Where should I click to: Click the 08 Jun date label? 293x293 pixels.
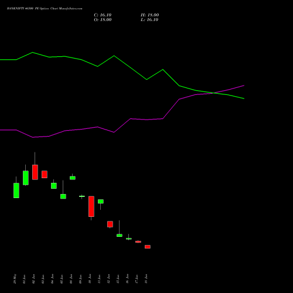click(x=71, y=279)
